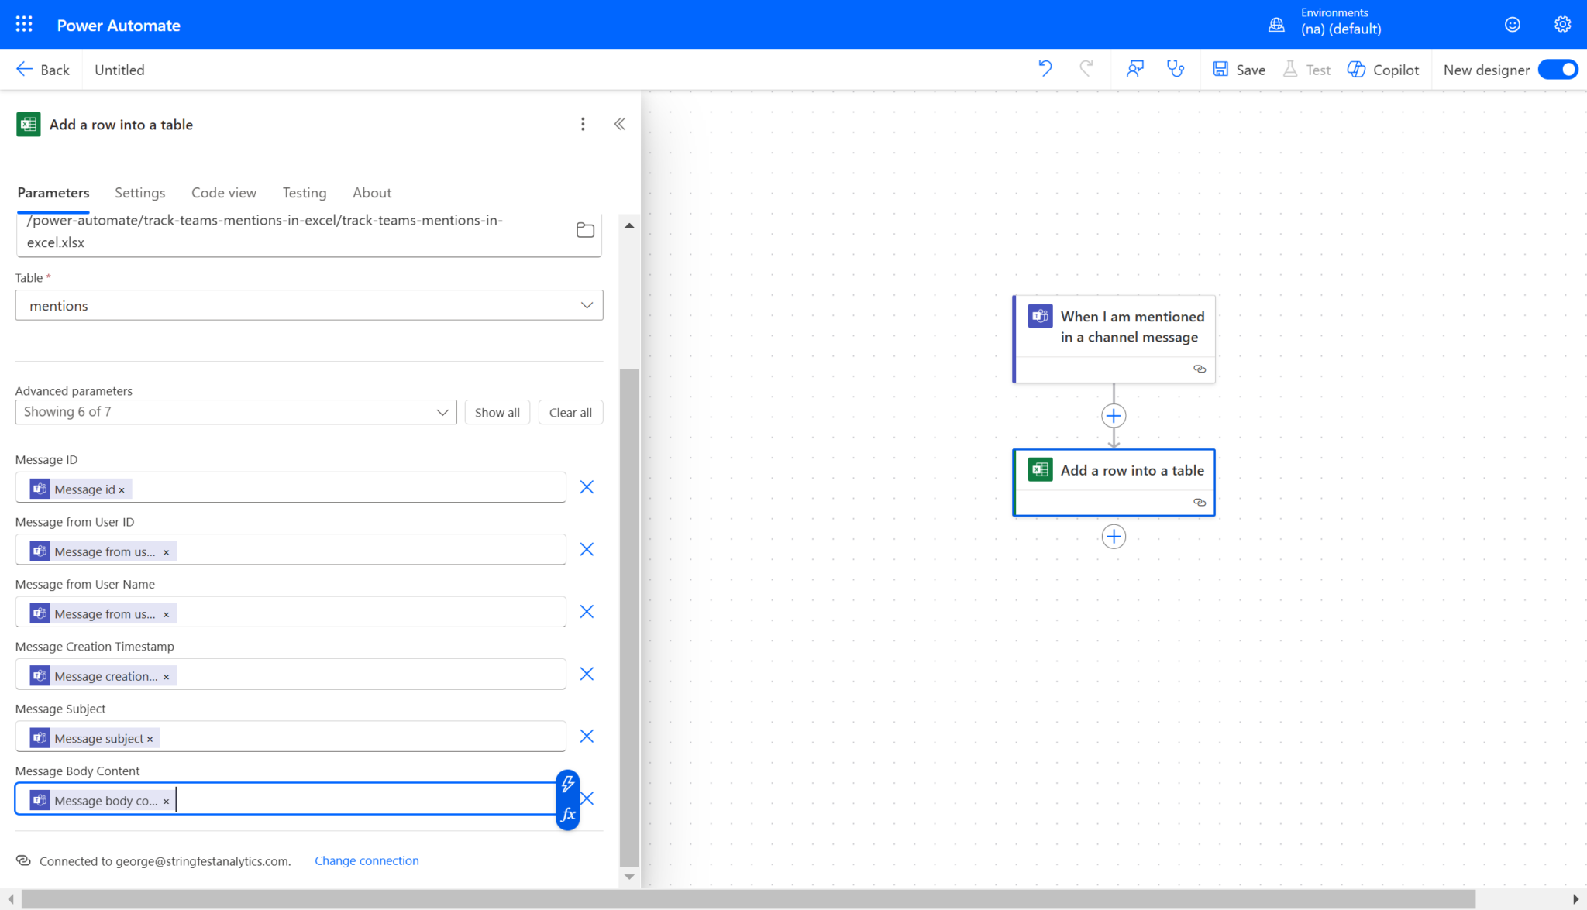Viewport: 1587px width, 910px height.
Task: Open the file picker folder icon
Action: [x=585, y=230]
